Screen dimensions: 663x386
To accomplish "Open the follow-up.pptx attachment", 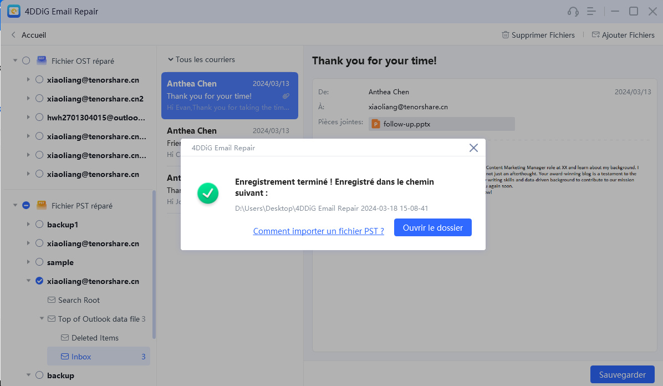I will pyautogui.click(x=441, y=124).
